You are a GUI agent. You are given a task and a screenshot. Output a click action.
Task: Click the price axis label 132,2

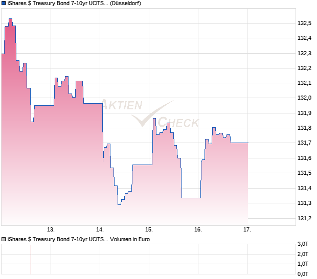pyautogui.click(x=304, y=68)
